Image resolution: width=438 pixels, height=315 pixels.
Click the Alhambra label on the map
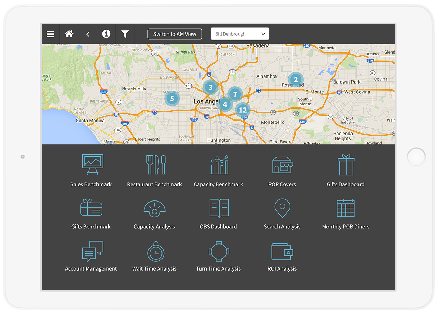(266, 76)
